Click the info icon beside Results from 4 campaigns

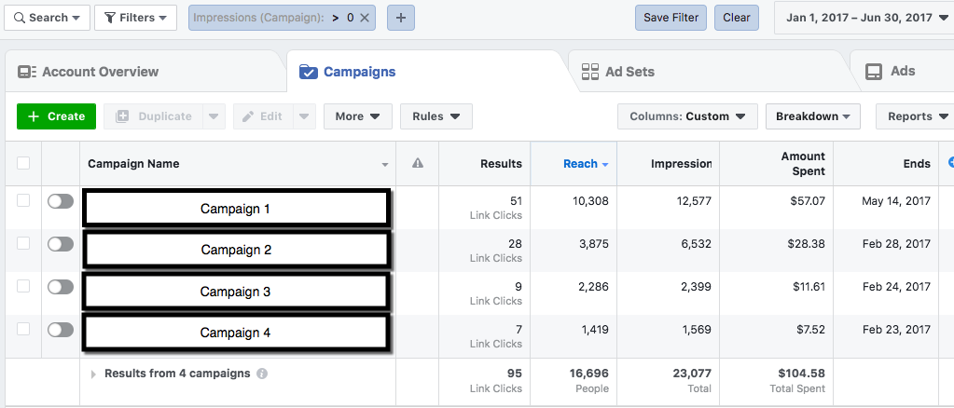[262, 374]
